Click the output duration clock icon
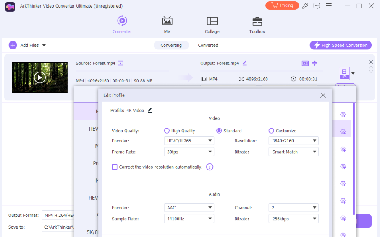The height and width of the screenshot is (237, 380). (293, 79)
